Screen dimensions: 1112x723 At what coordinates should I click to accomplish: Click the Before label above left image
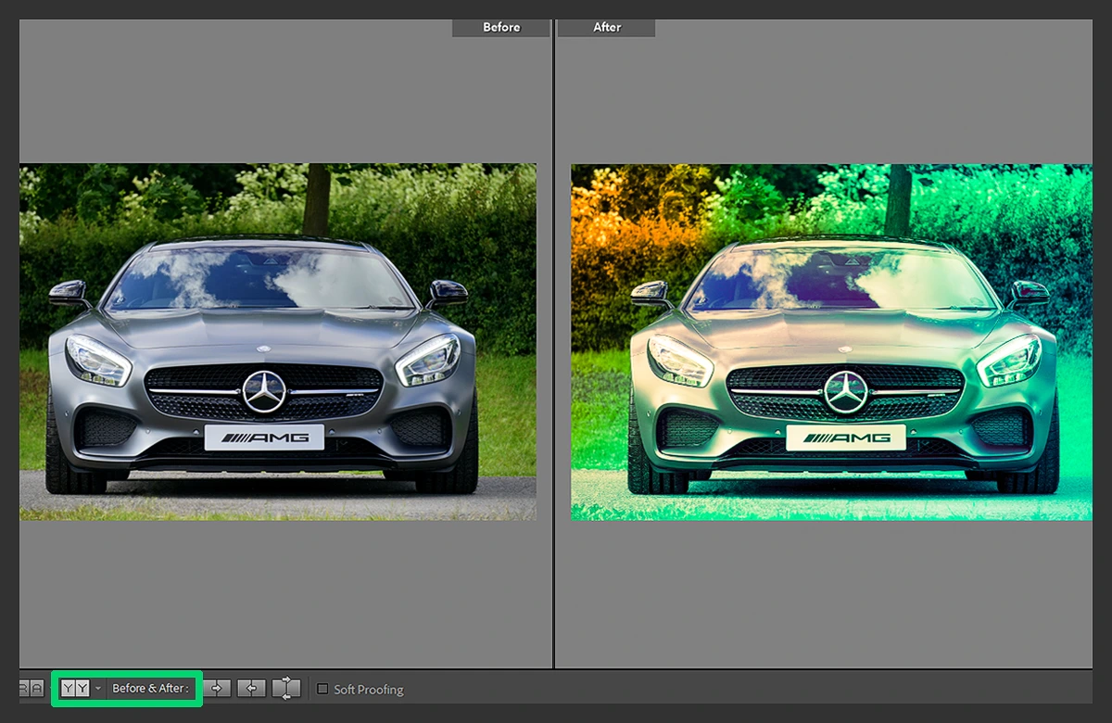point(501,27)
